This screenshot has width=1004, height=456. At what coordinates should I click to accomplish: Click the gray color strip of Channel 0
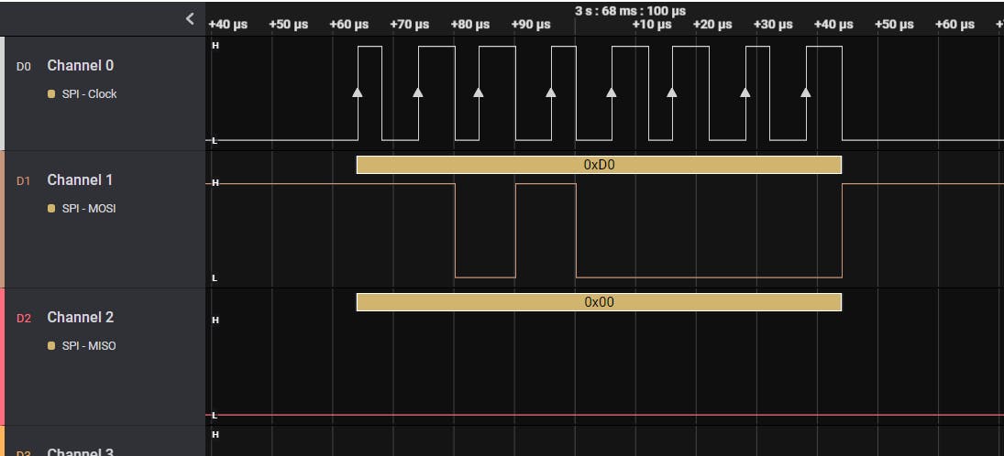(2, 92)
